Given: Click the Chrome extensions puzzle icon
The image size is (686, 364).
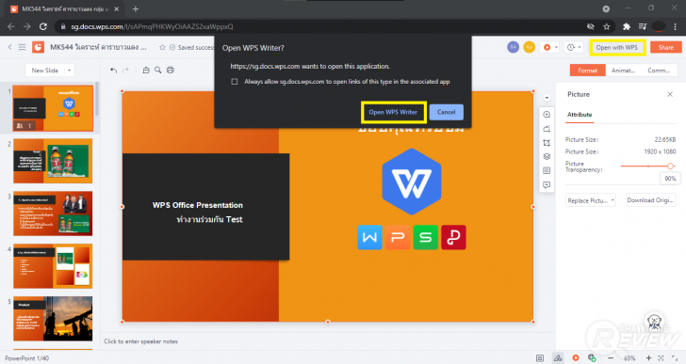Looking at the screenshot, I should click(x=626, y=26).
